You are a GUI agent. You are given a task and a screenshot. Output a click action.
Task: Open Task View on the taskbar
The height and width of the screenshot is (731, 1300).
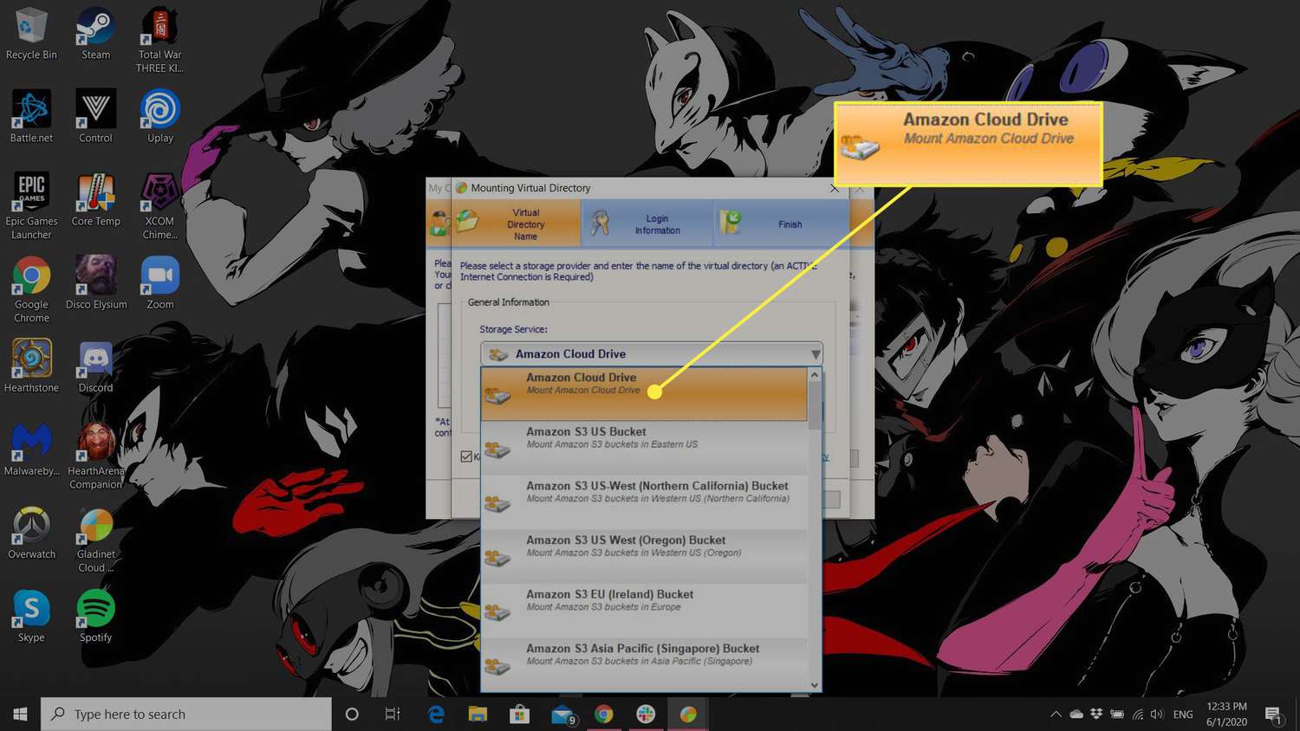393,714
